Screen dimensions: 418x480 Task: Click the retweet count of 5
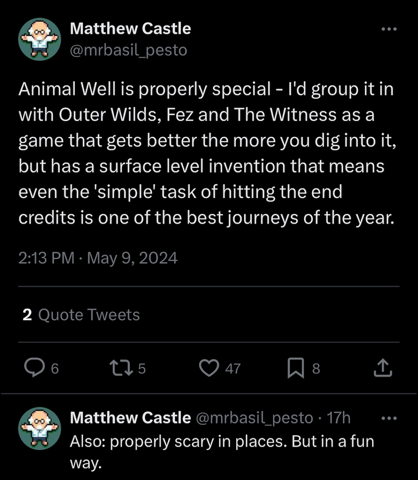point(142,369)
